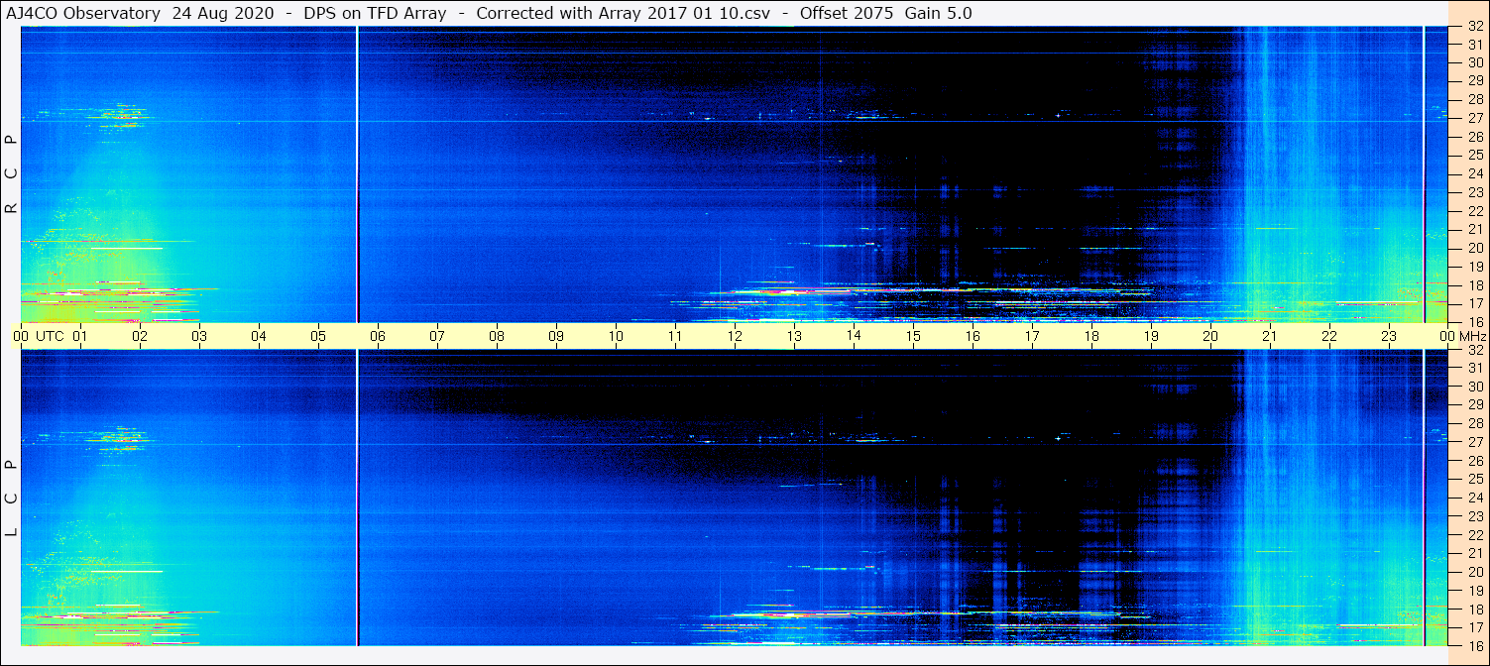Image resolution: width=1490 pixels, height=666 pixels.
Task: Click the 30 MHz label of RCP panel
Action: (1475, 62)
